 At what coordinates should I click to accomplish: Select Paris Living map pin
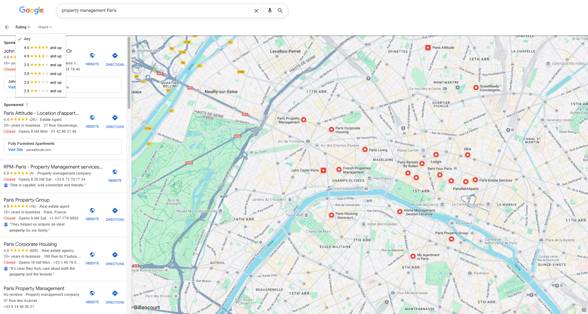(x=365, y=150)
